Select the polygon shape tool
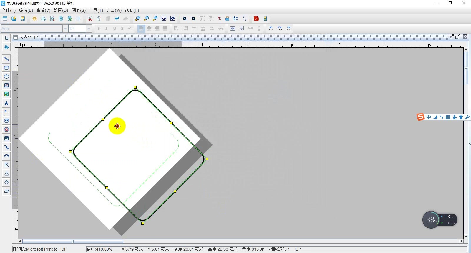Screen dimensions: 471x253 tap(6, 165)
